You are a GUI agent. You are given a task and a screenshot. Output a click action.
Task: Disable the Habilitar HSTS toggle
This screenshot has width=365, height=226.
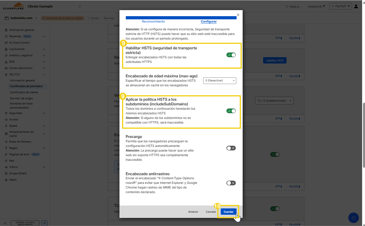coord(231,55)
